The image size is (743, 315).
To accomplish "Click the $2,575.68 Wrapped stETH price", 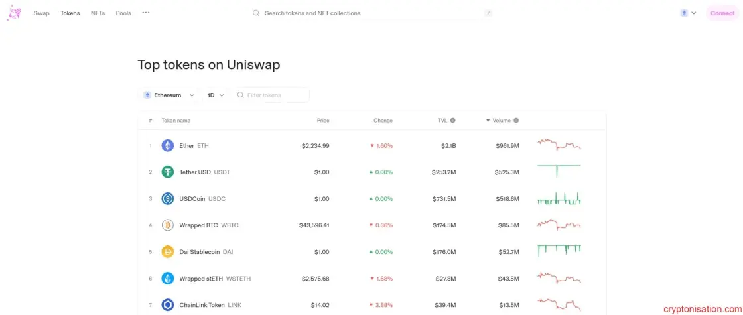I will [315, 278].
